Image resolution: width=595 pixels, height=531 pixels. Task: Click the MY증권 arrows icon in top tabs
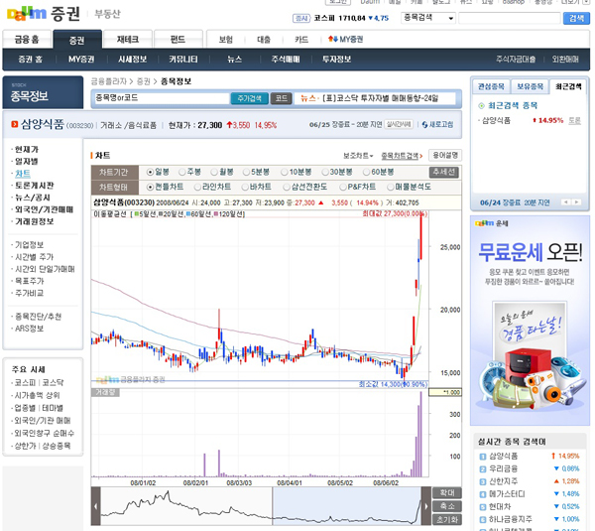tap(333, 39)
